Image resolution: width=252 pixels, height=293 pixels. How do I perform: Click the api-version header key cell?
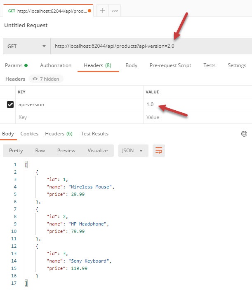[x=79, y=105]
